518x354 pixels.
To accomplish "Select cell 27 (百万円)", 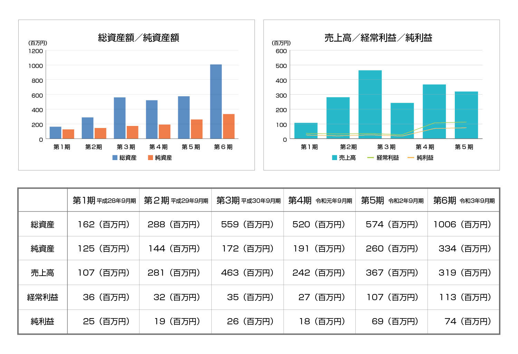I will point(320,297).
